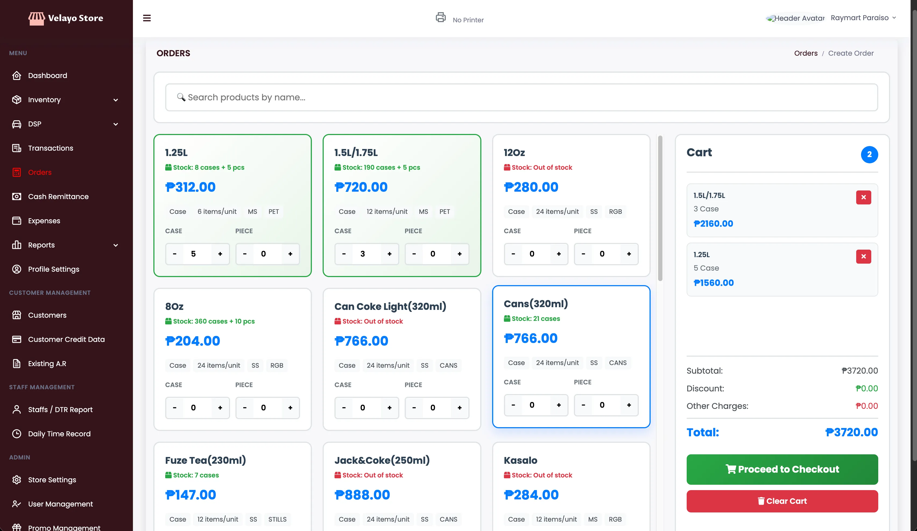Viewport: 917px width, 531px height.
Task: Click the Orders breadcrumb link
Action: coord(806,53)
